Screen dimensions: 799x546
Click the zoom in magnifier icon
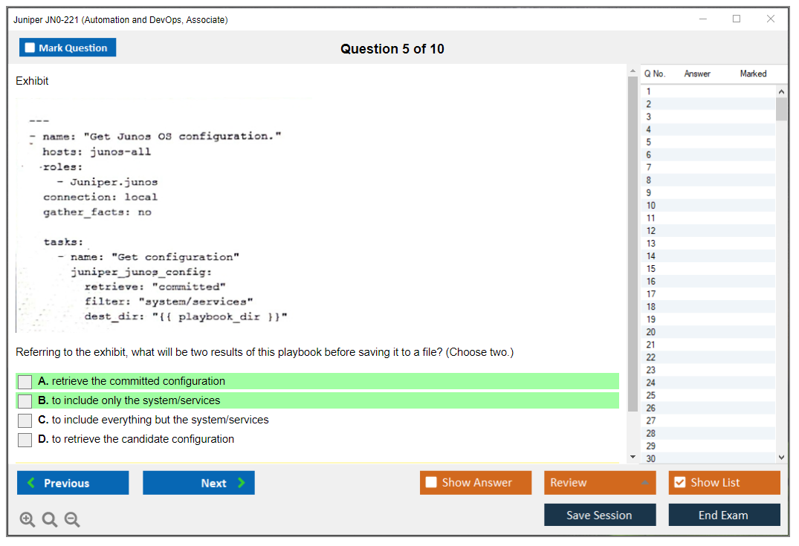click(x=27, y=520)
